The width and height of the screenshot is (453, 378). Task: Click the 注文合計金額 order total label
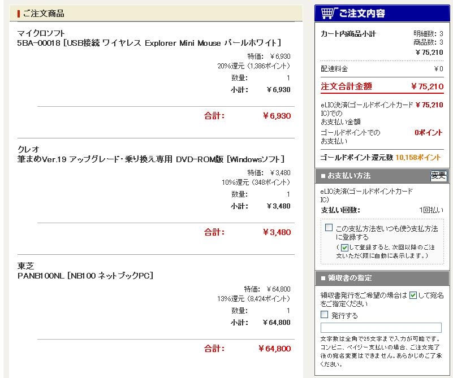pos(346,86)
